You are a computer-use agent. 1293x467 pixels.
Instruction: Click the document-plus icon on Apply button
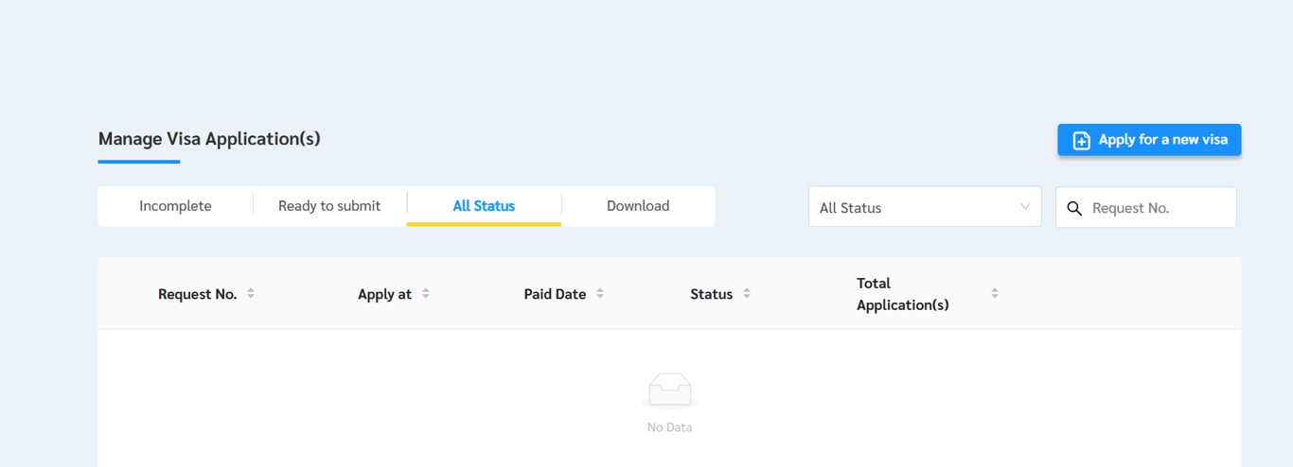[1081, 141]
